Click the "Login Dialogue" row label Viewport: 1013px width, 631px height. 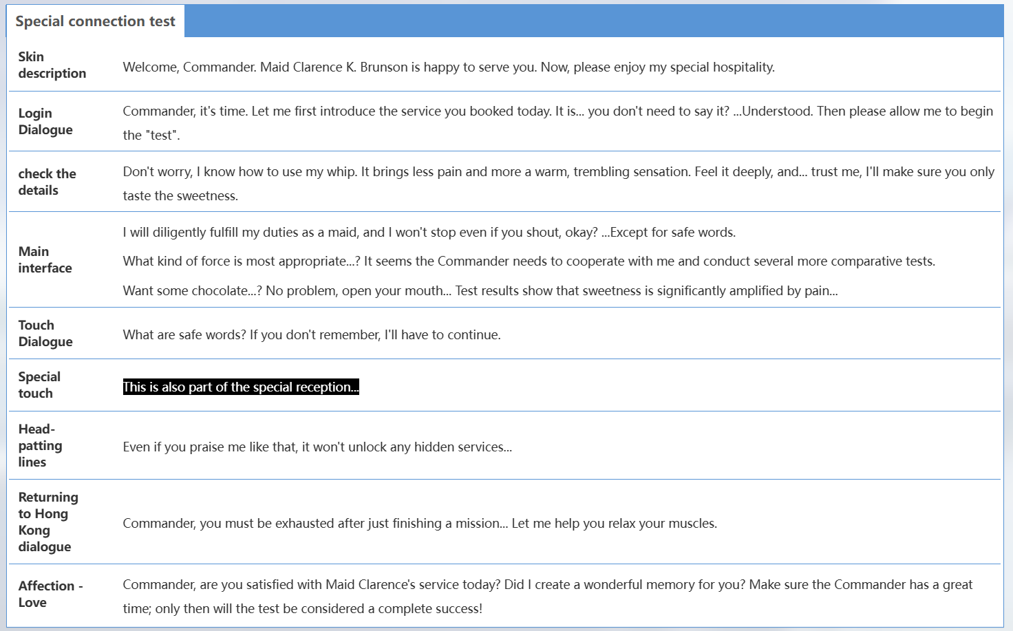pos(45,121)
